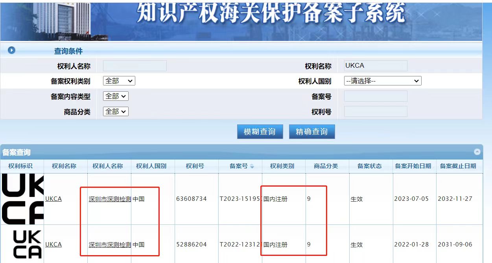The width and height of the screenshot is (492, 263).
Task: Open the 权利人国别 selection dropdown
Action: pyautogui.click(x=383, y=80)
